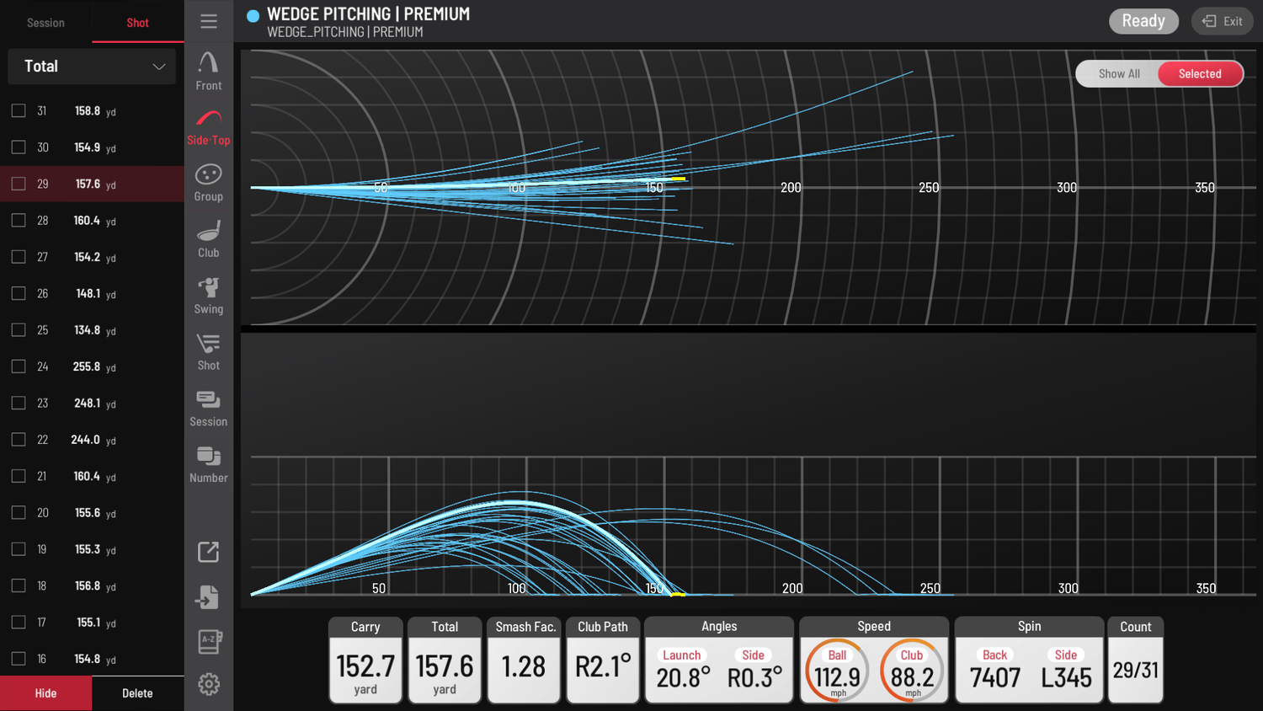Viewport: 1263px width, 711px height.
Task: Check the box for shot 28
Action: 19,220
